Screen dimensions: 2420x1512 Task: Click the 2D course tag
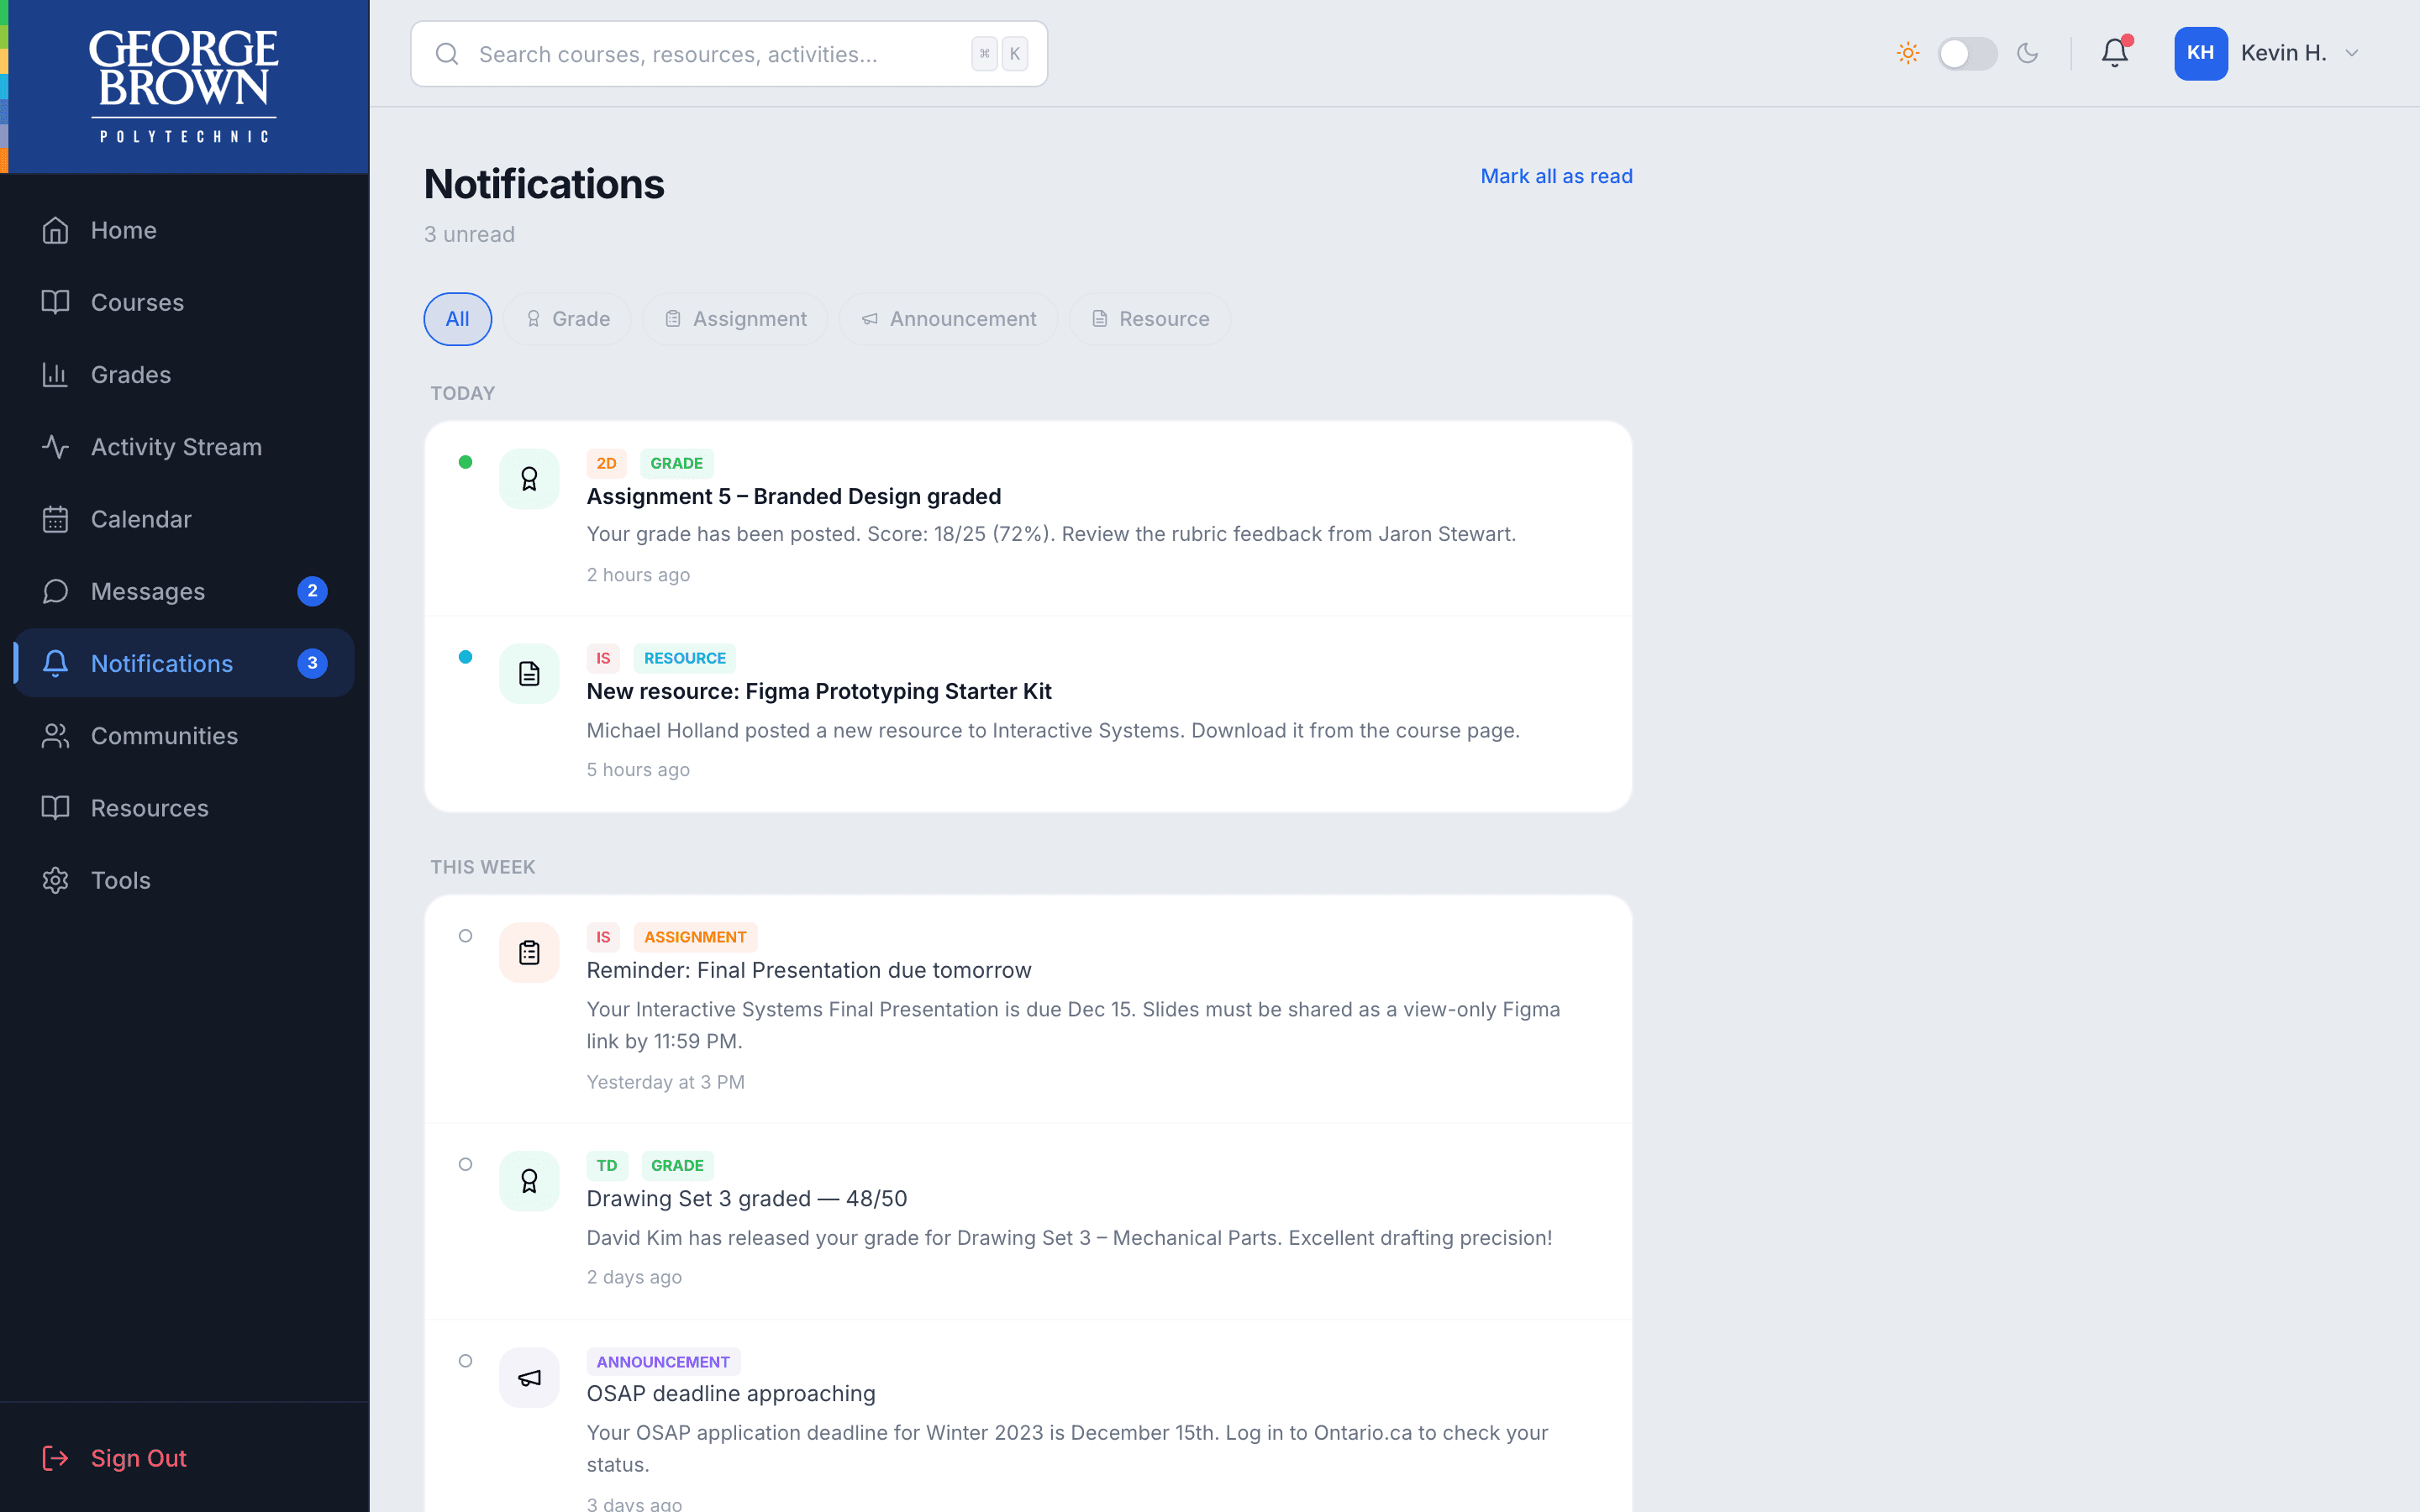[x=606, y=463]
